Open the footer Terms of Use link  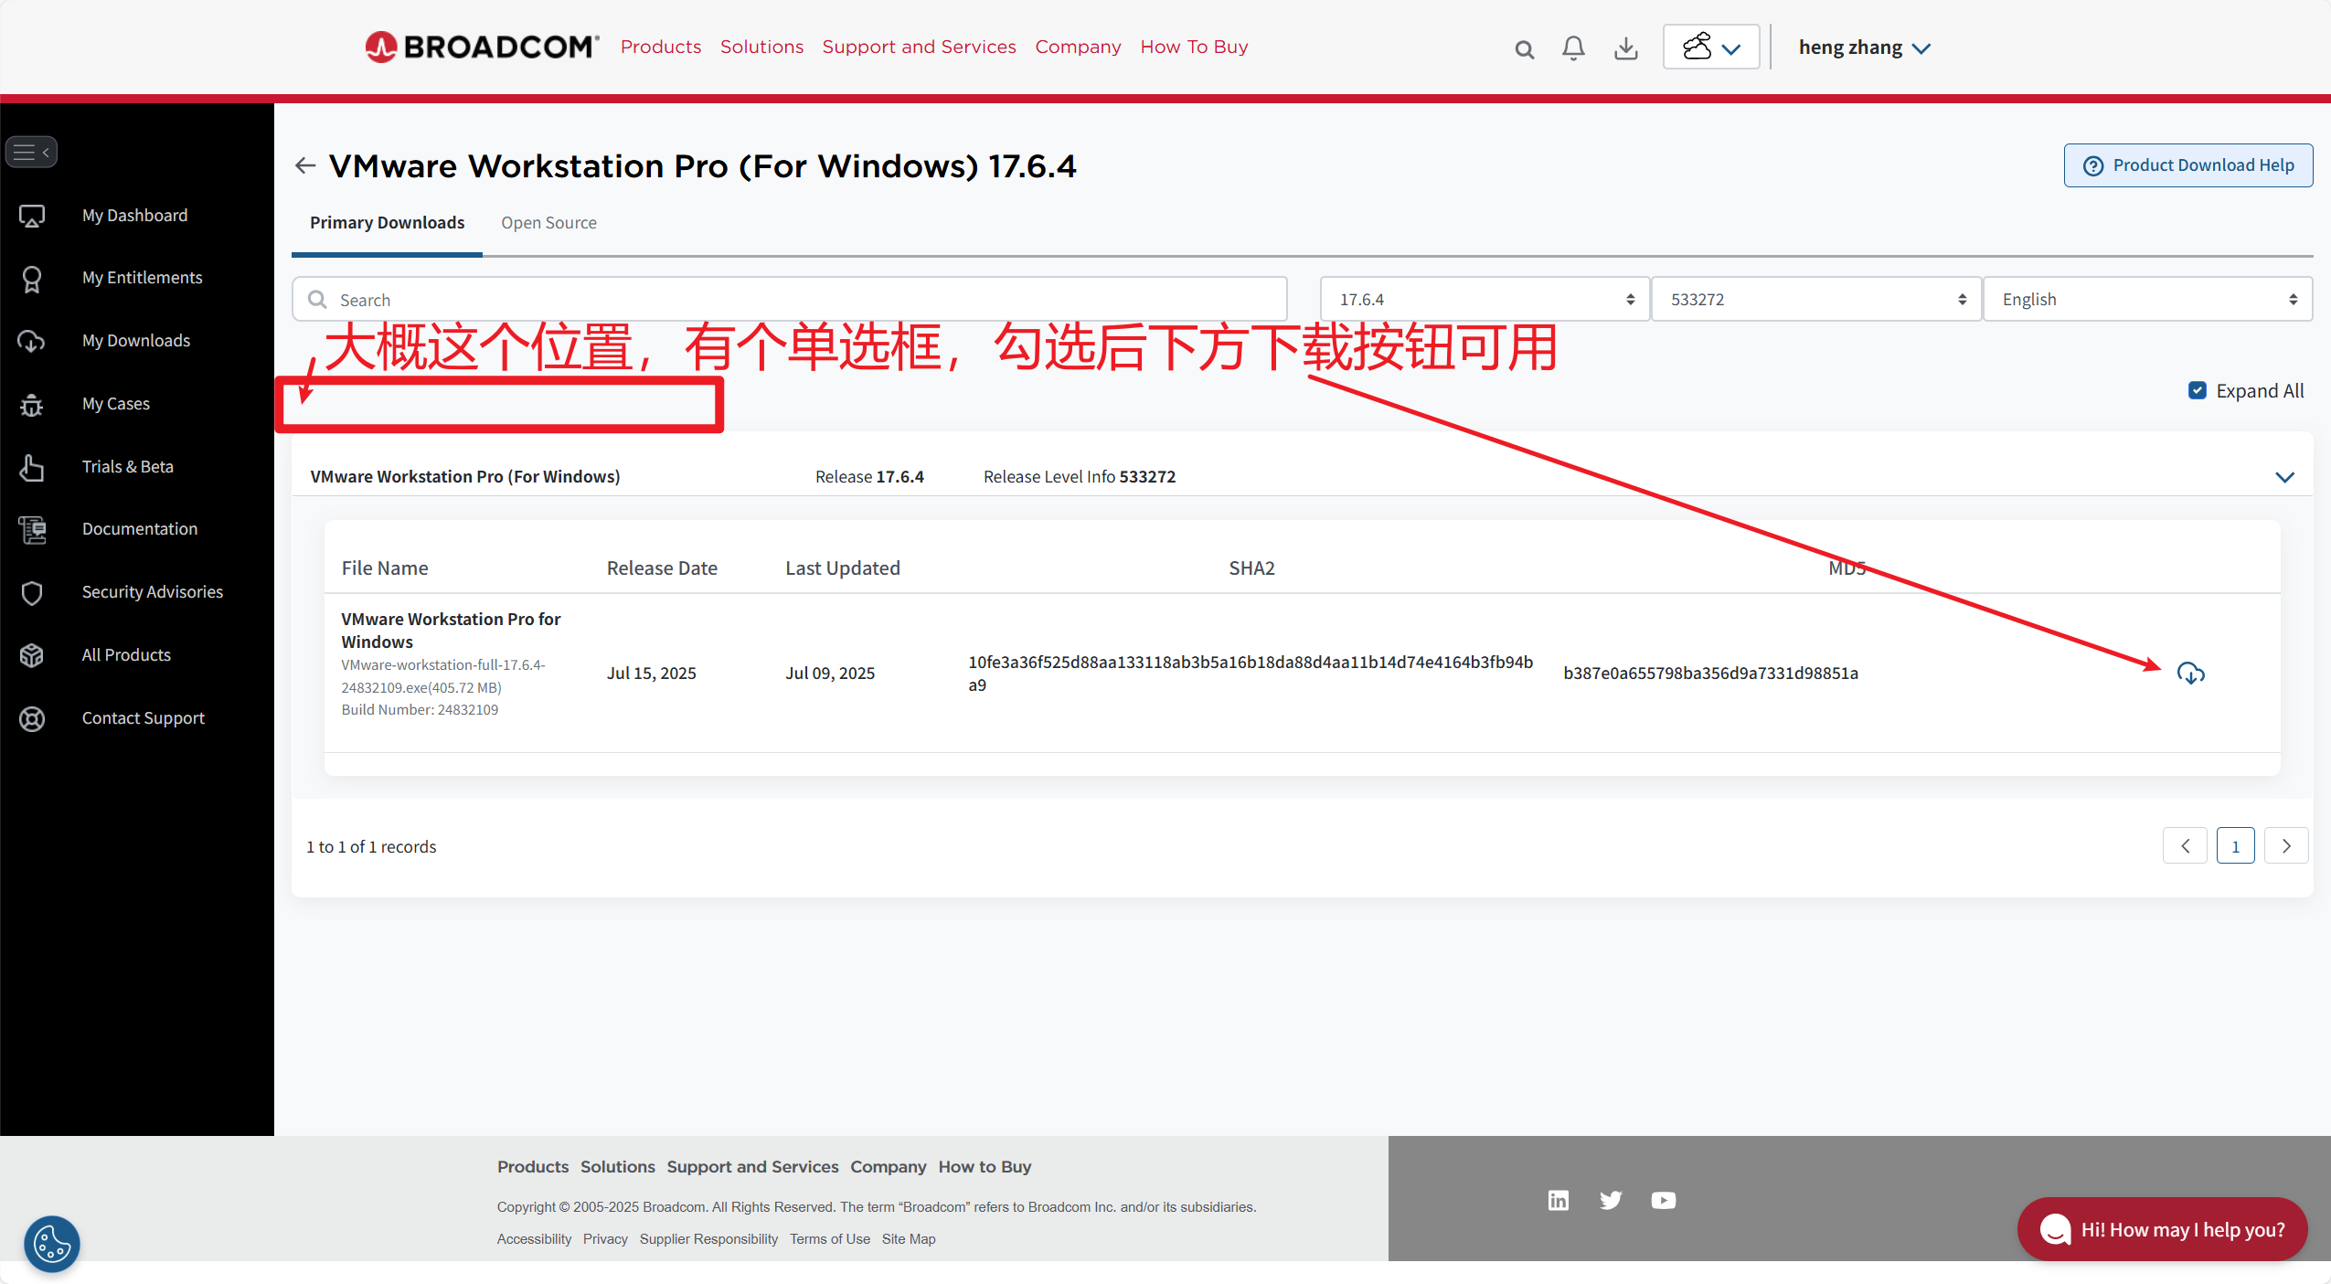(x=830, y=1239)
